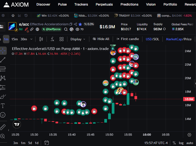196x146 pixels.
Task: Select the brush drawing tool
Action: 3,96
